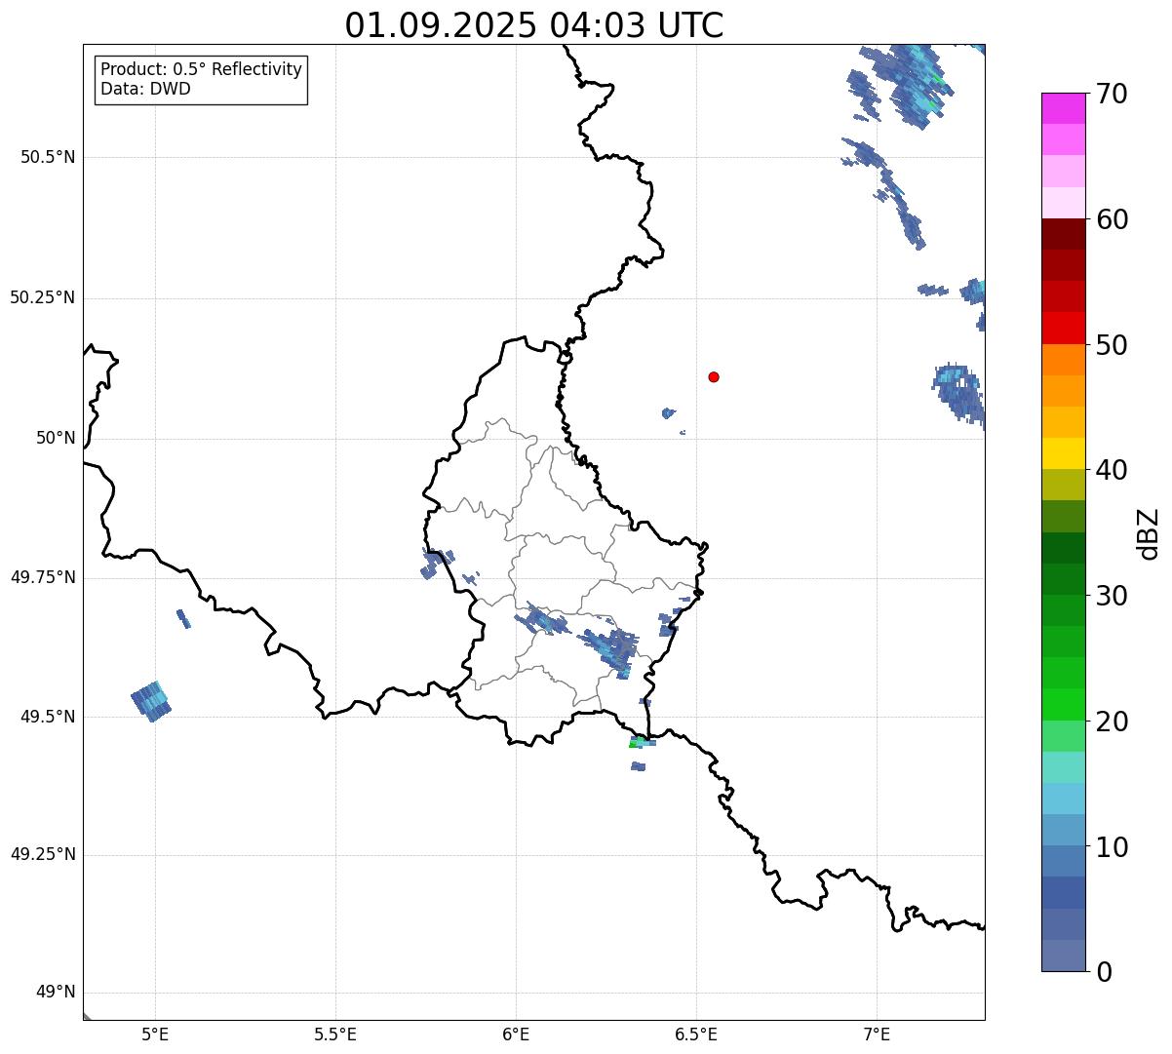Image resolution: width=1172 pixels, height=1054 pixels.
Task: Click the 49°N latitude tick label
Action: (x=56, y=993)
